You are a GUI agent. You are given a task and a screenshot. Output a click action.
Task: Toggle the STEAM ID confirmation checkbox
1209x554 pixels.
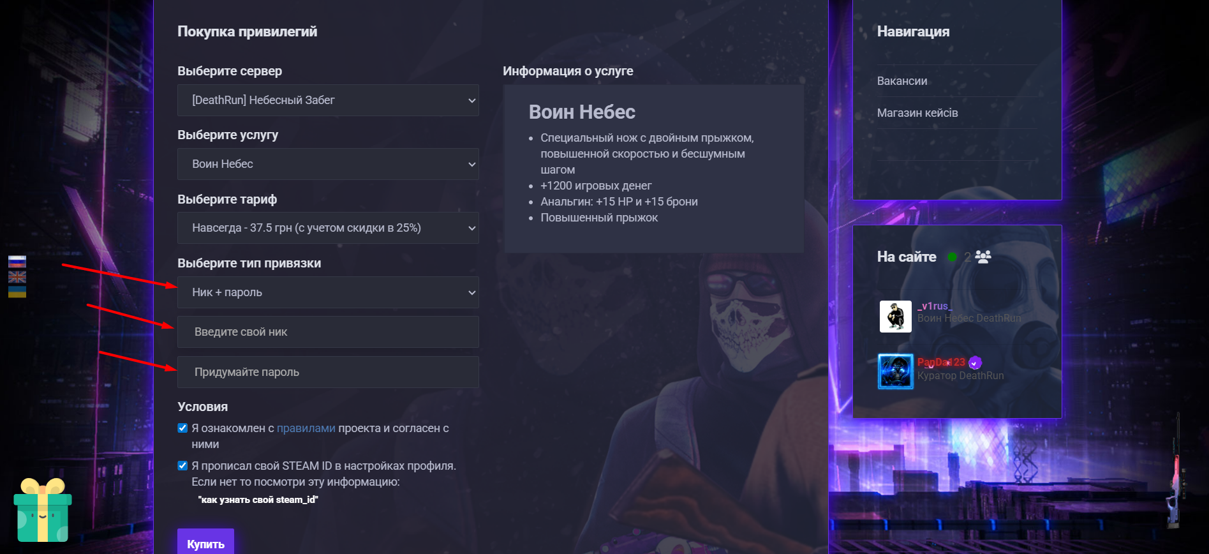[182, 466]
